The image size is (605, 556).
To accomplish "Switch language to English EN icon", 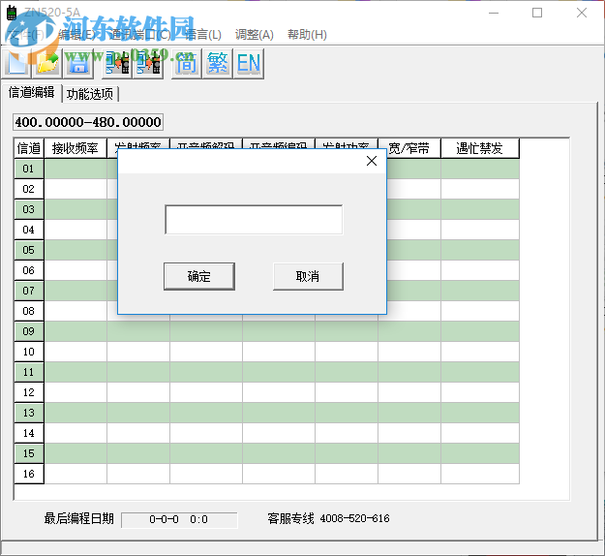I will coord(249,63).
